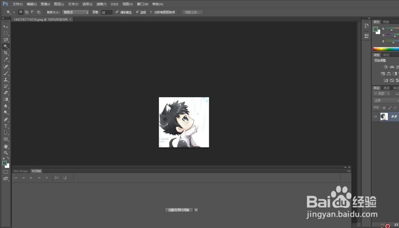Add a Levels adjustment
Image resolution: width=399 pixels, height=228 pixels.
pos(392,67)
